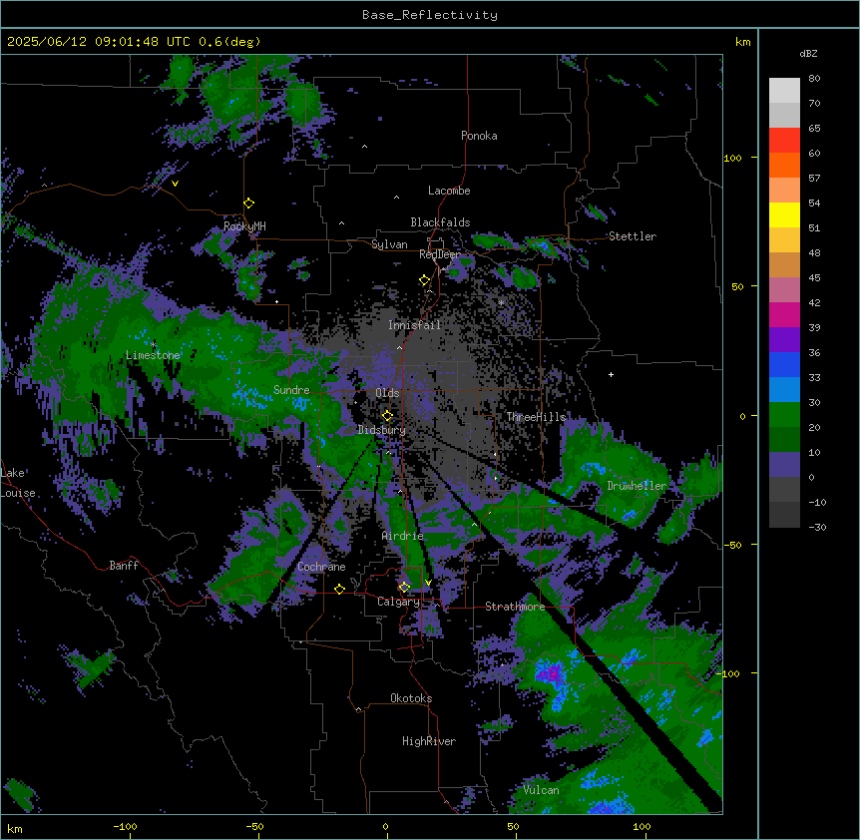Viewport: 860px width, 840px height.
Task: Click the -50 tick on the horizontal axis
Action: (x=255, y=826)
